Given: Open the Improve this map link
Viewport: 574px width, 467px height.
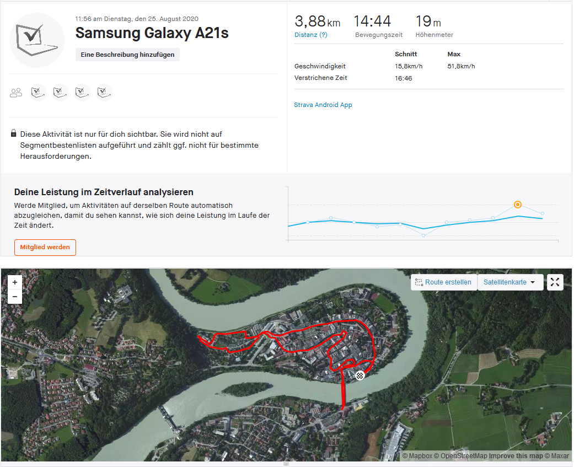Looking at the screenshot, I should [517, 456].
